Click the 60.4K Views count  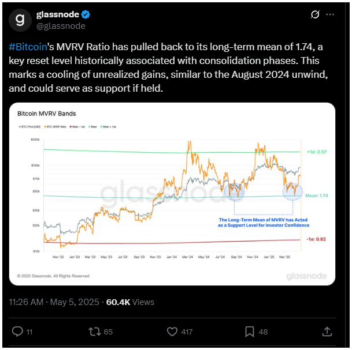point(130,302)
